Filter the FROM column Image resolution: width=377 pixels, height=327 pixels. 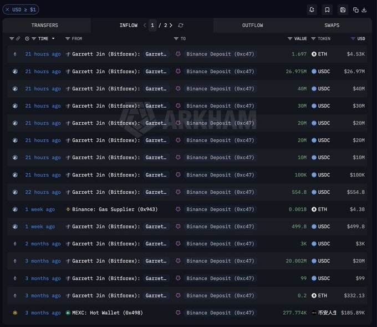(68, 38)
